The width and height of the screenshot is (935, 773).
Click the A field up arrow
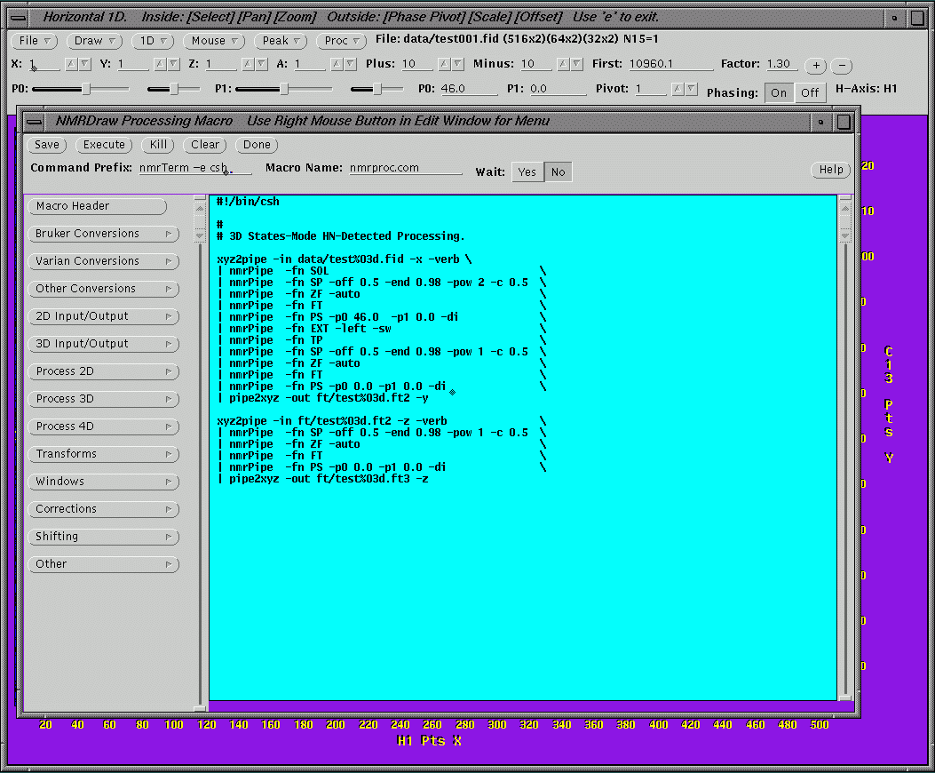point(337,63)
